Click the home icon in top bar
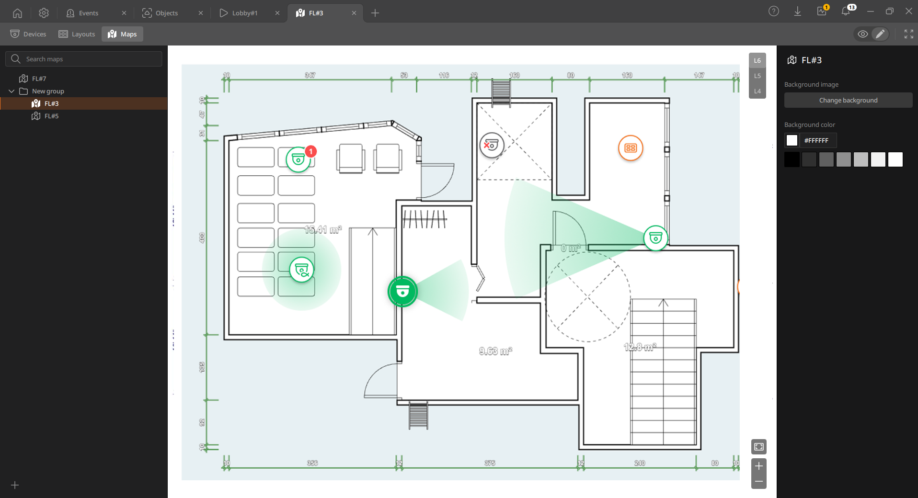The image size is (918, 498). tap(17, 13)
